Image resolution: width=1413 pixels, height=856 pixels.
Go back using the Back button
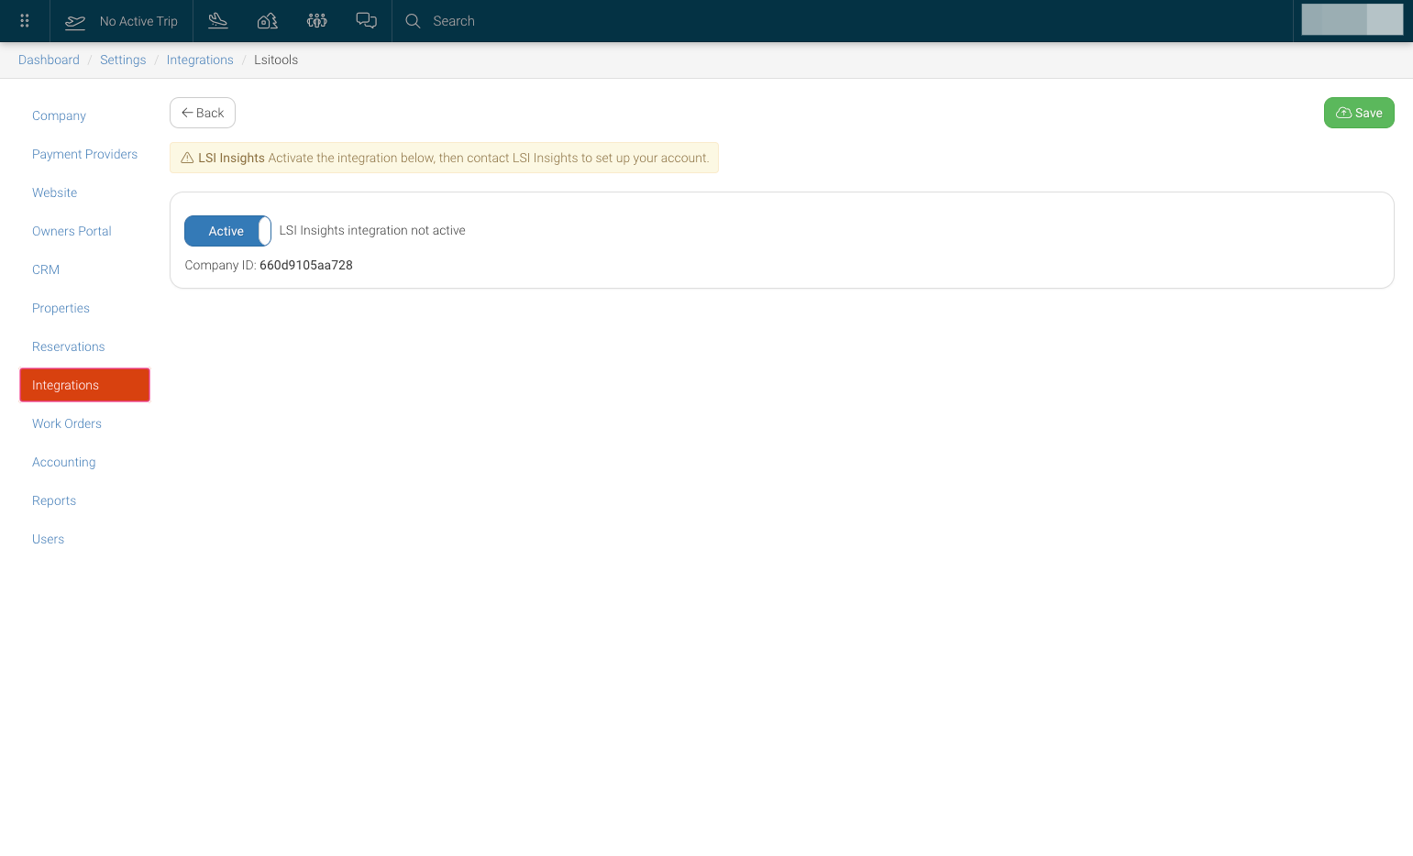coord(203,113)
